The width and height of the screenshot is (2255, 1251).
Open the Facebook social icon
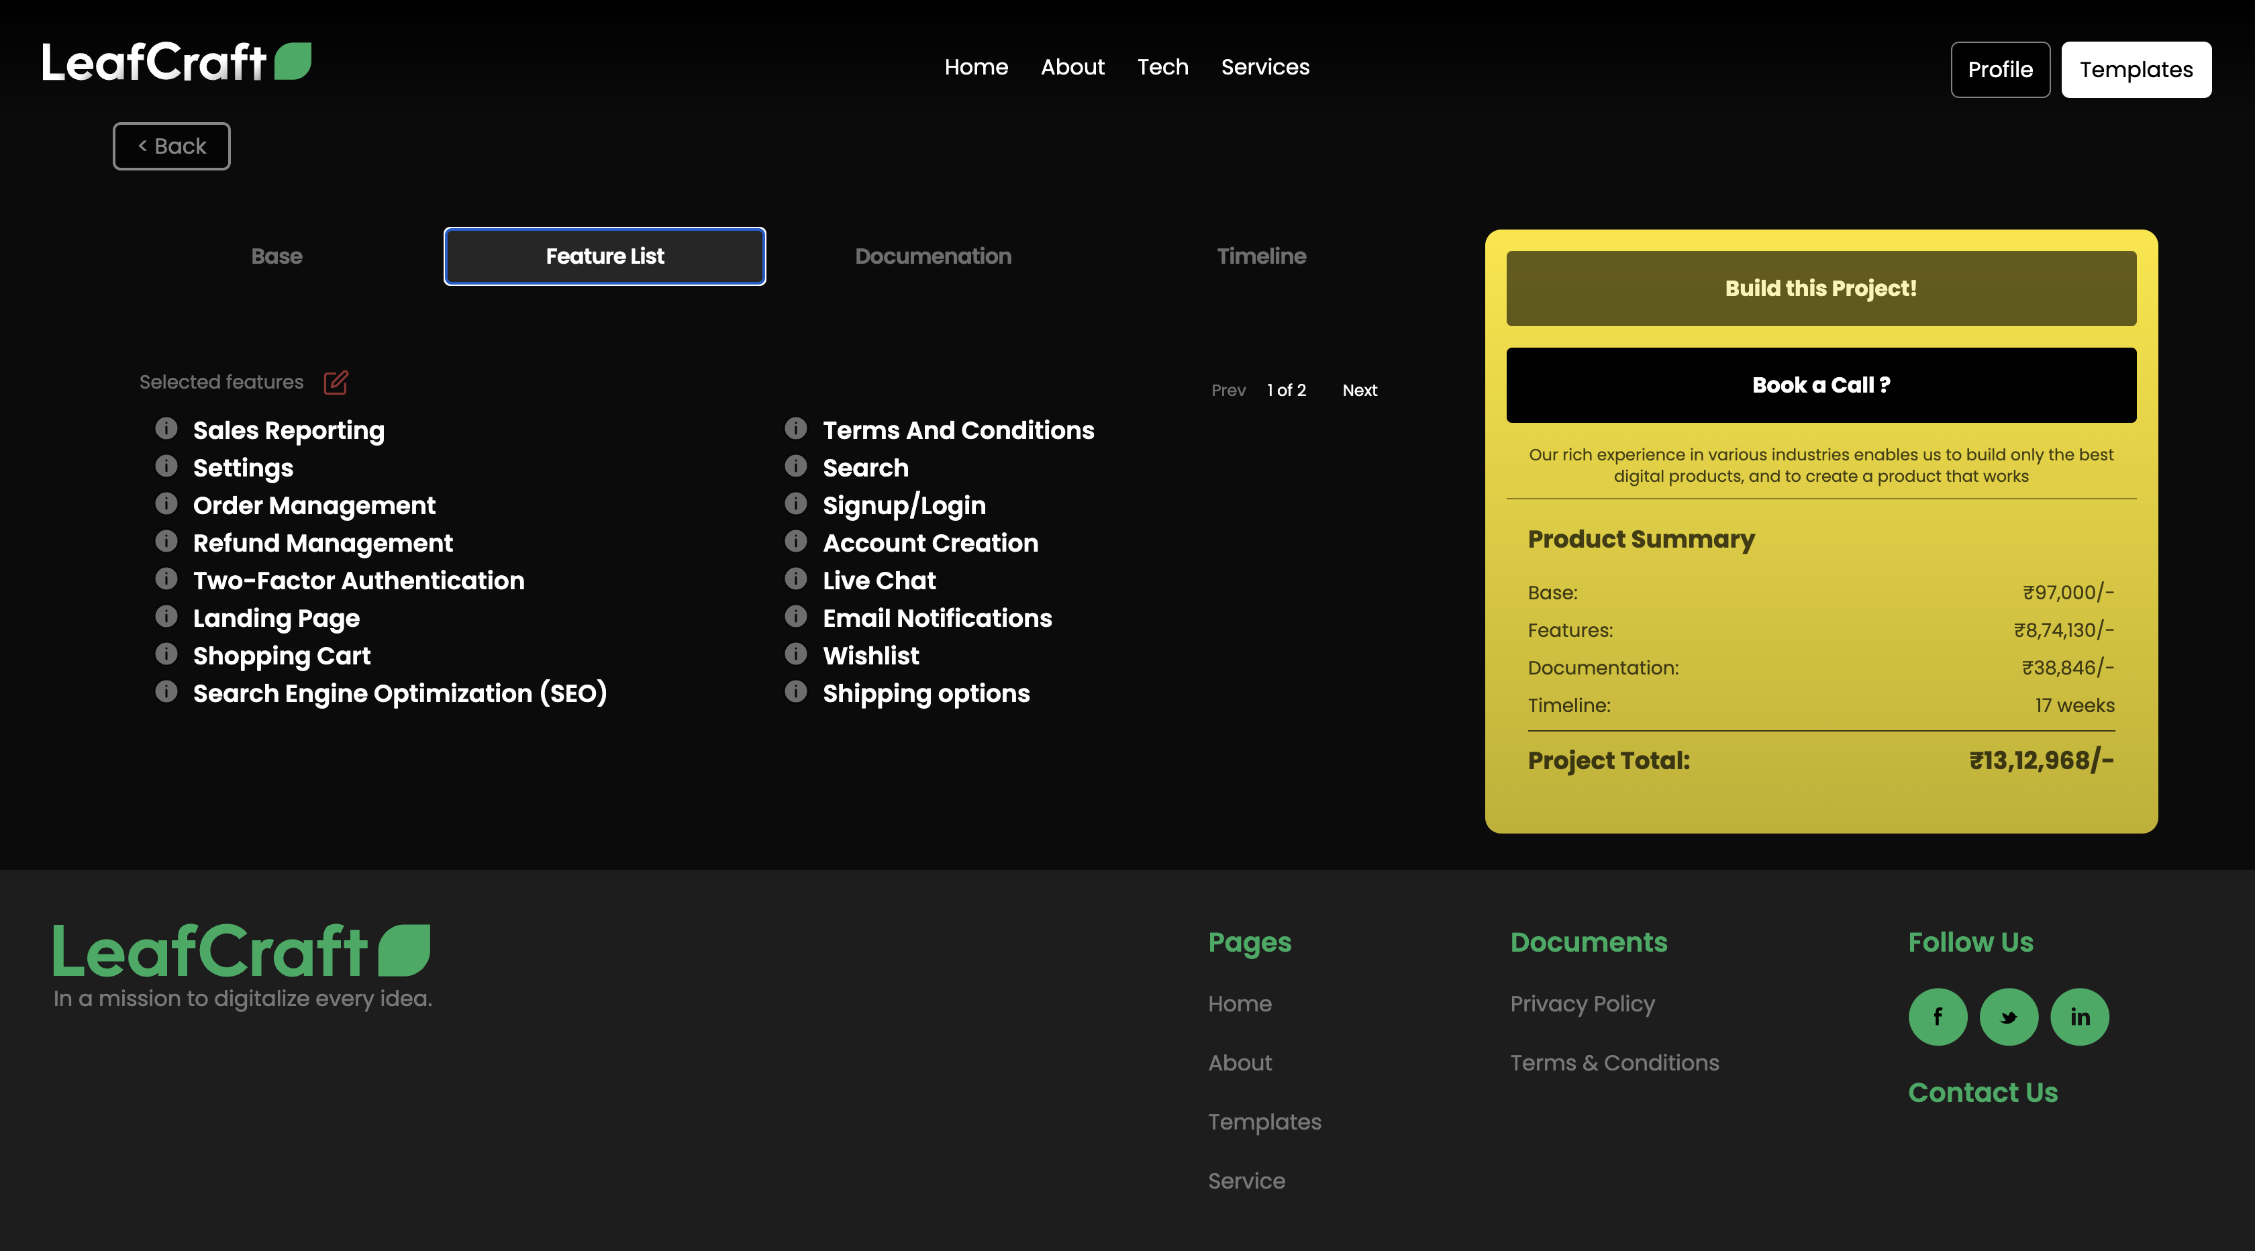1938,1016
